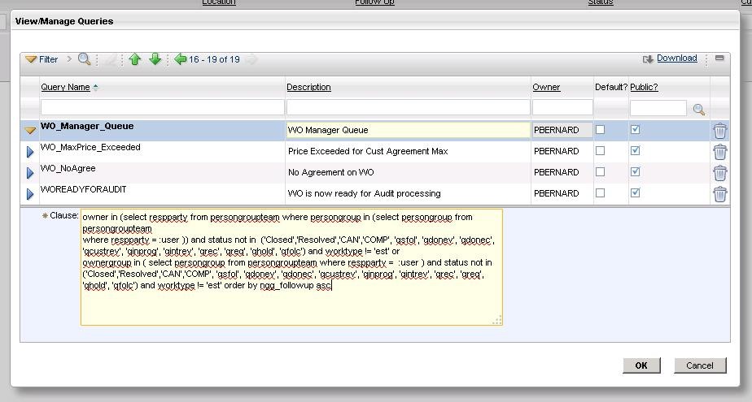Screen dimensions: 752x402
Task: Sort by the Query Name column header
Action: [65, 87]
